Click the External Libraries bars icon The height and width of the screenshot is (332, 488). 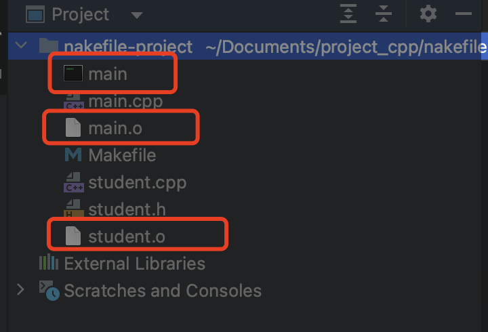pyautogui.click(x=49, y=262)
